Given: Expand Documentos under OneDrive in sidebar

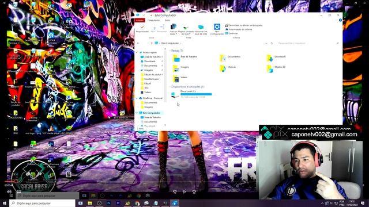Looking at the screenshot, I should (138, 102).
